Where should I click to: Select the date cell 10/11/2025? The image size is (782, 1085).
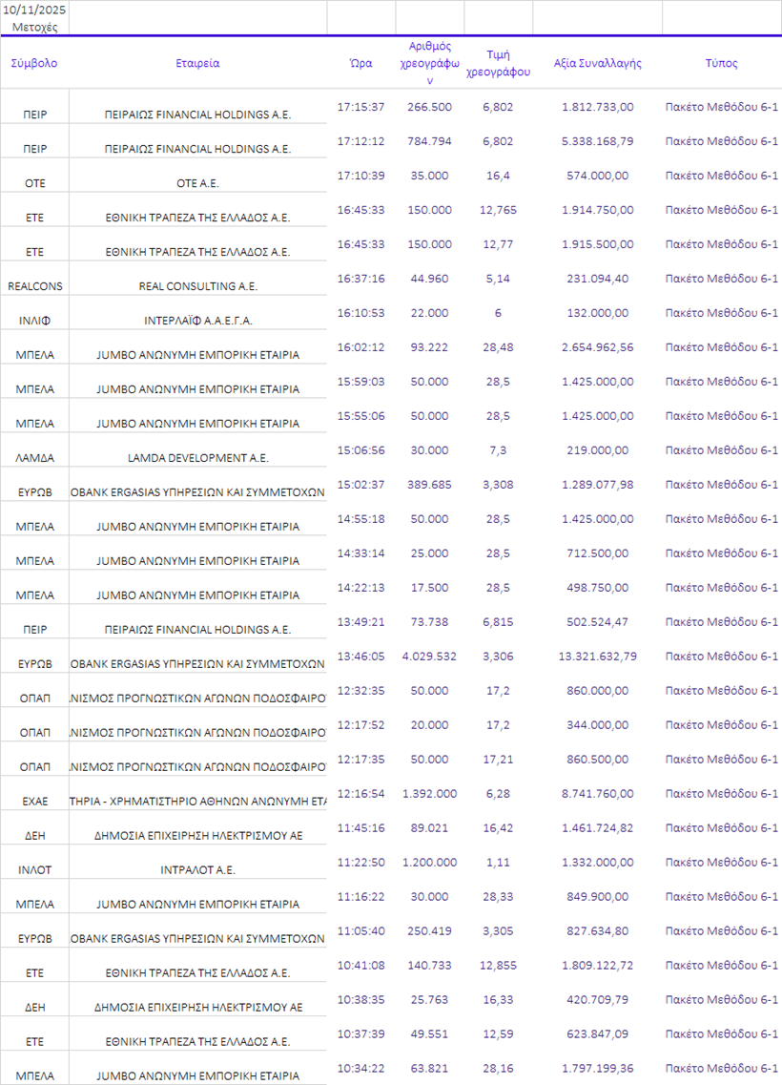tap(34, 10)
